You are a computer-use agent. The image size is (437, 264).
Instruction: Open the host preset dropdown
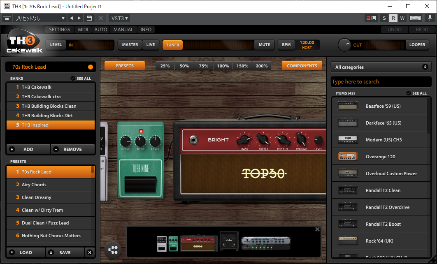(40, 18)
